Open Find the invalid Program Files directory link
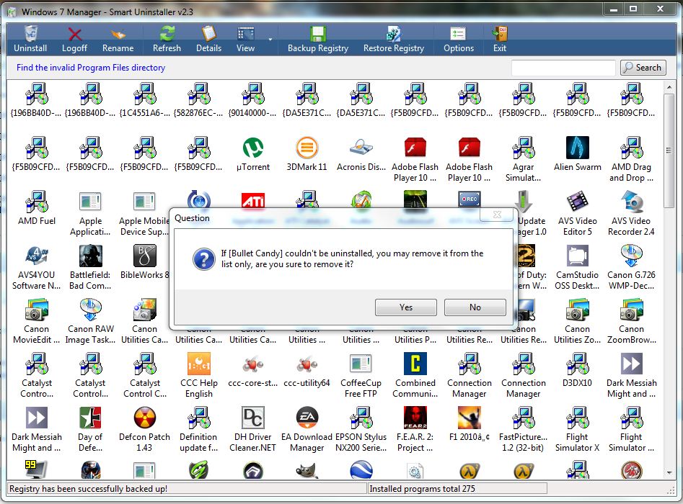The image size is (683, 504). [91, 68]
